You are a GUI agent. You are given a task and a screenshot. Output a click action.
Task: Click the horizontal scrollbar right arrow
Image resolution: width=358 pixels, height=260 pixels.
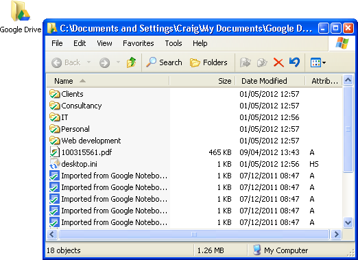pos(336,234)
